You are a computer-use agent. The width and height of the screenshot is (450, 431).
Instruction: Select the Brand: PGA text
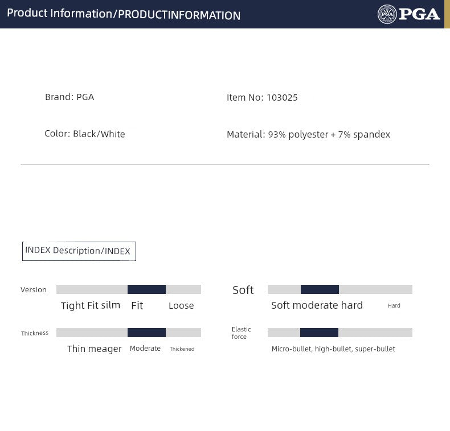point(69,97)
